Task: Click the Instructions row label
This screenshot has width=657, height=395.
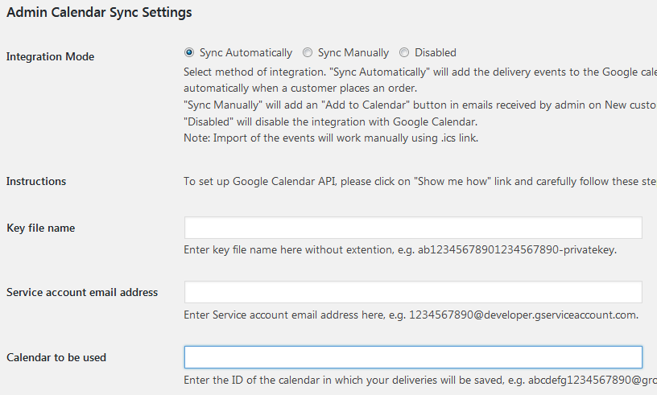Action: (x=36, y=181)
